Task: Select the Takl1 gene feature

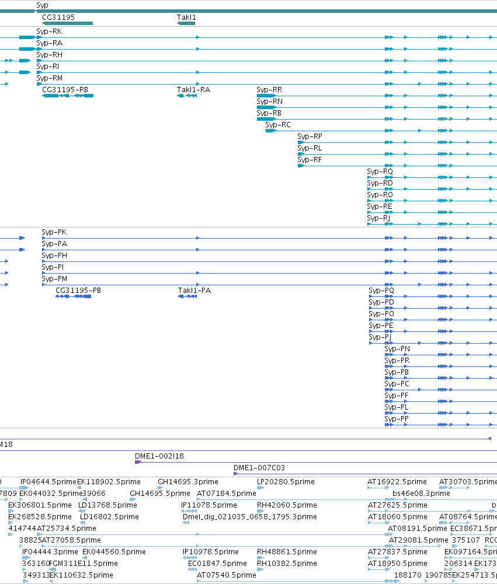Action: pyautogui.click(x=186, y=23)
